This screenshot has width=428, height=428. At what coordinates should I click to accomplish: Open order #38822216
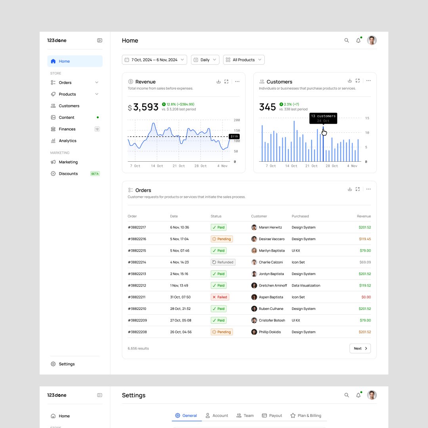[137, 239]
